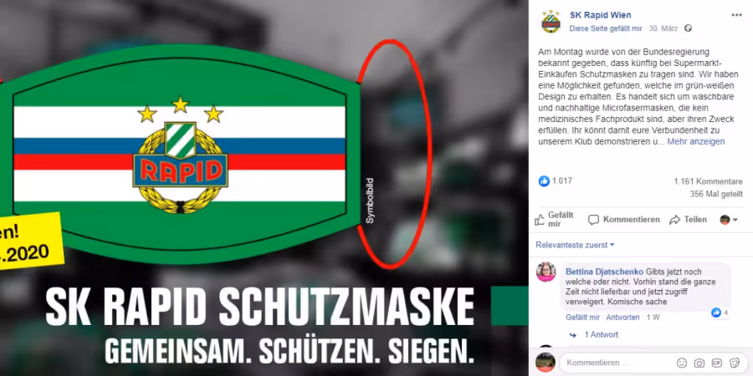Expand the '1 Antwort' reply thread
This screenshot has width=753, height=376.
tap(602, 335)
